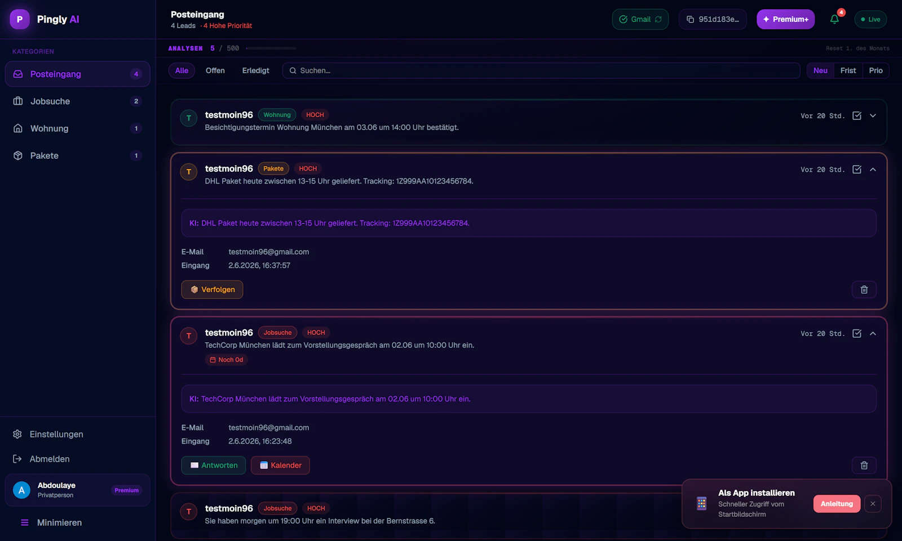The width and height of the screenshot is (902, 541).
Task: Click the Gmail connection button
Action: pos(640,19)
